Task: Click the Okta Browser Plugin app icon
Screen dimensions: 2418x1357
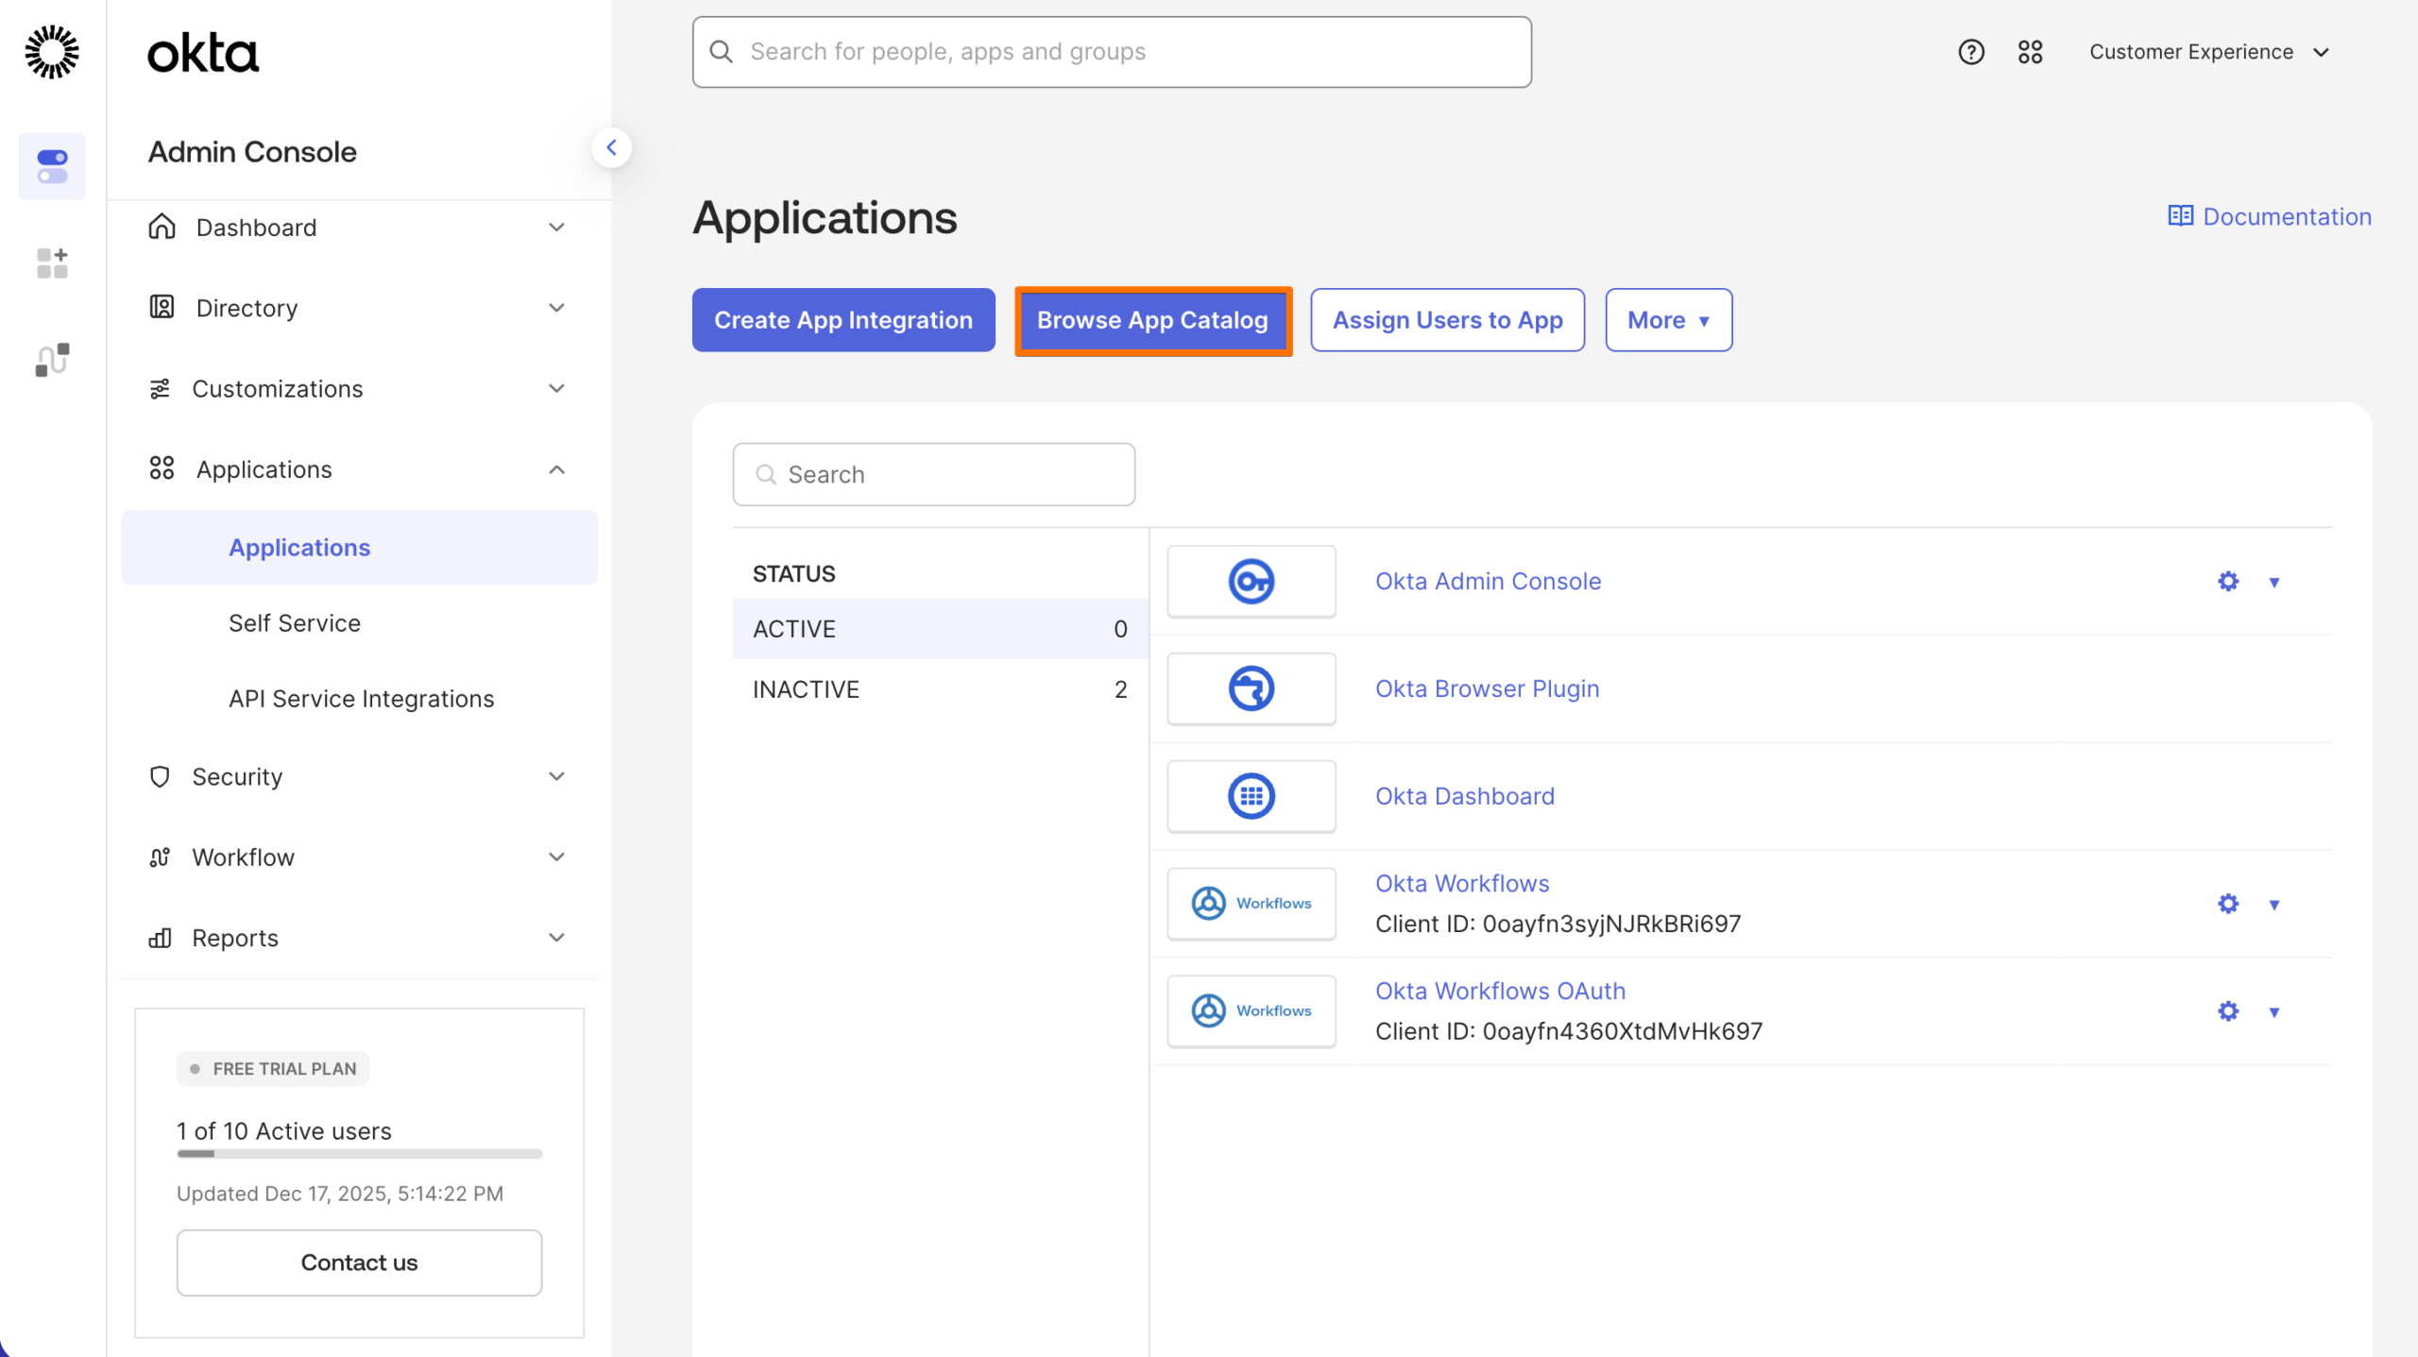Action: click(x=1252, y=688)
